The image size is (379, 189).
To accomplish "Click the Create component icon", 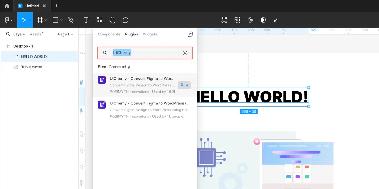I will (x=250, y=20).
